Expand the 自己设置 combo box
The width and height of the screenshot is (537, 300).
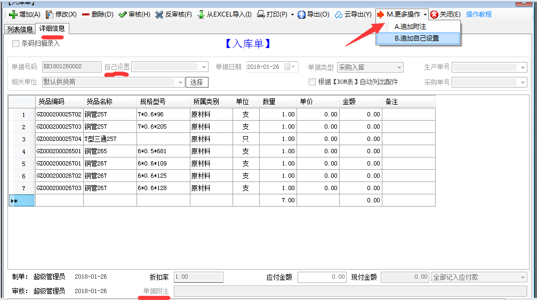click(x=203, y=67)
